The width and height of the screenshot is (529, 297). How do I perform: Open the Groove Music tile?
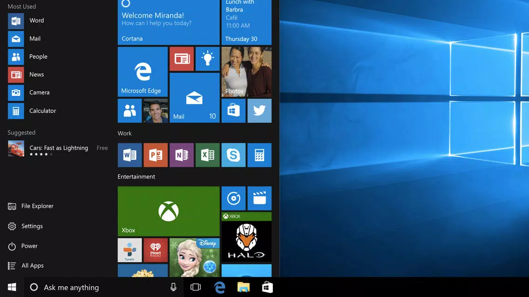[x=233, y=198]
